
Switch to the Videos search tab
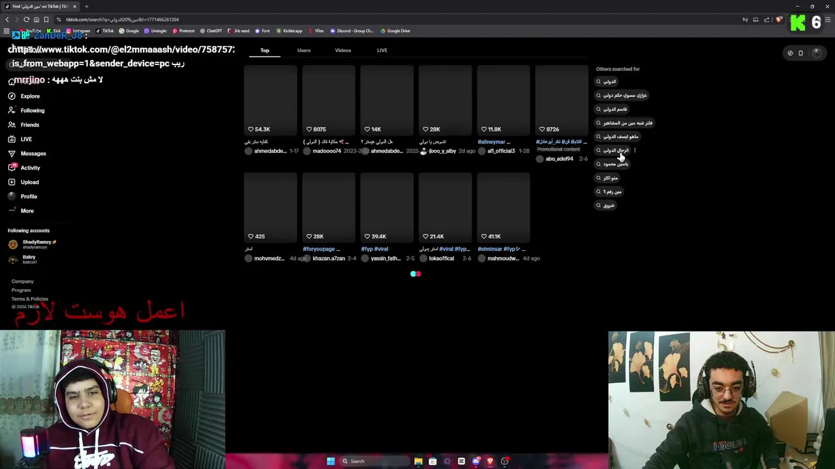[343, 50]
